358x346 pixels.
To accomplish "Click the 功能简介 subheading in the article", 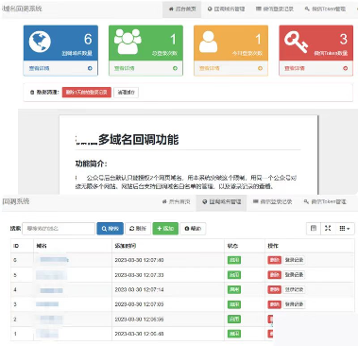I will 91,164.
